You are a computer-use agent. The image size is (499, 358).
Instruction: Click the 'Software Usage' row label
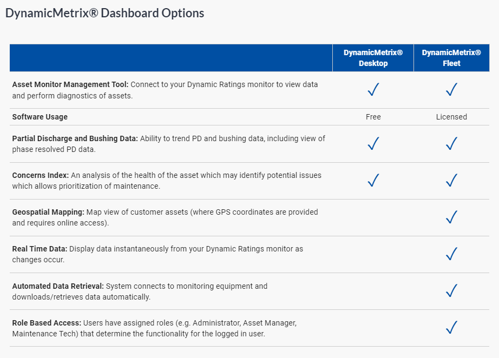coord(40,117)
